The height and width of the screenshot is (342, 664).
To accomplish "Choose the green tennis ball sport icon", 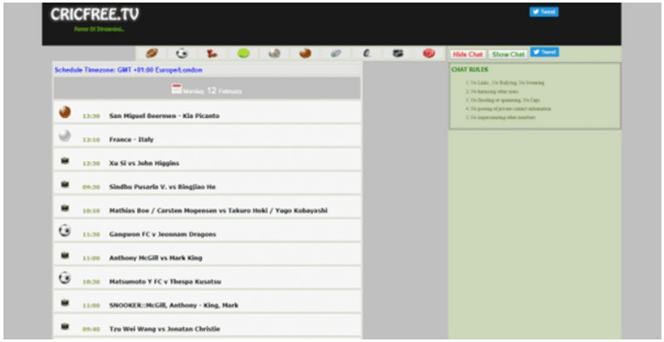I will click(x=243, y=53).
